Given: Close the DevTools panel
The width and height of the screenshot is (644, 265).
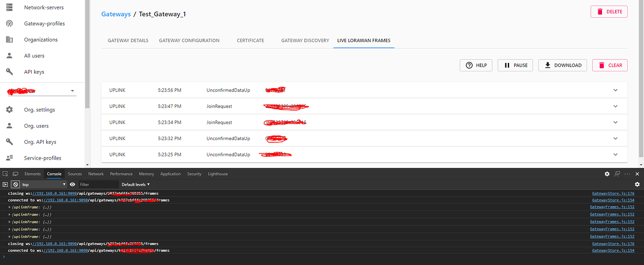Looking at the screenshot, I should point(637,174).
